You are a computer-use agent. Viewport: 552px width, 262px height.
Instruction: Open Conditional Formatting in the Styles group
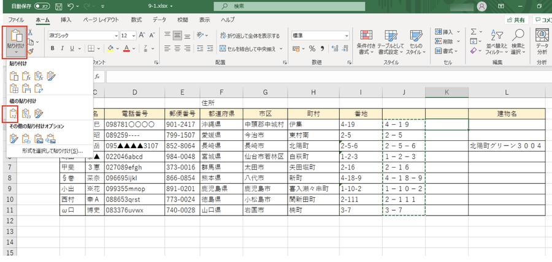tap(366, 42)
